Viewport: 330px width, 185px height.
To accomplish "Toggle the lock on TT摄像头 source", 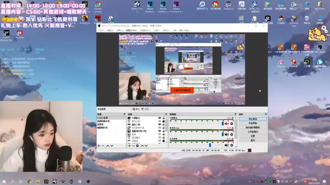I will tap(163, 118).
